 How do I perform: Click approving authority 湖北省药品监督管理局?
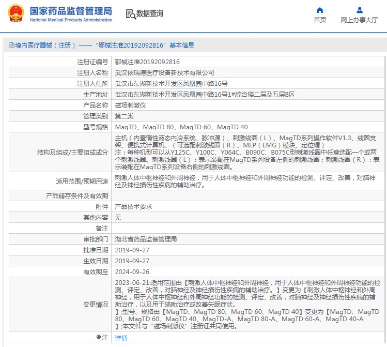click(146, 239)
